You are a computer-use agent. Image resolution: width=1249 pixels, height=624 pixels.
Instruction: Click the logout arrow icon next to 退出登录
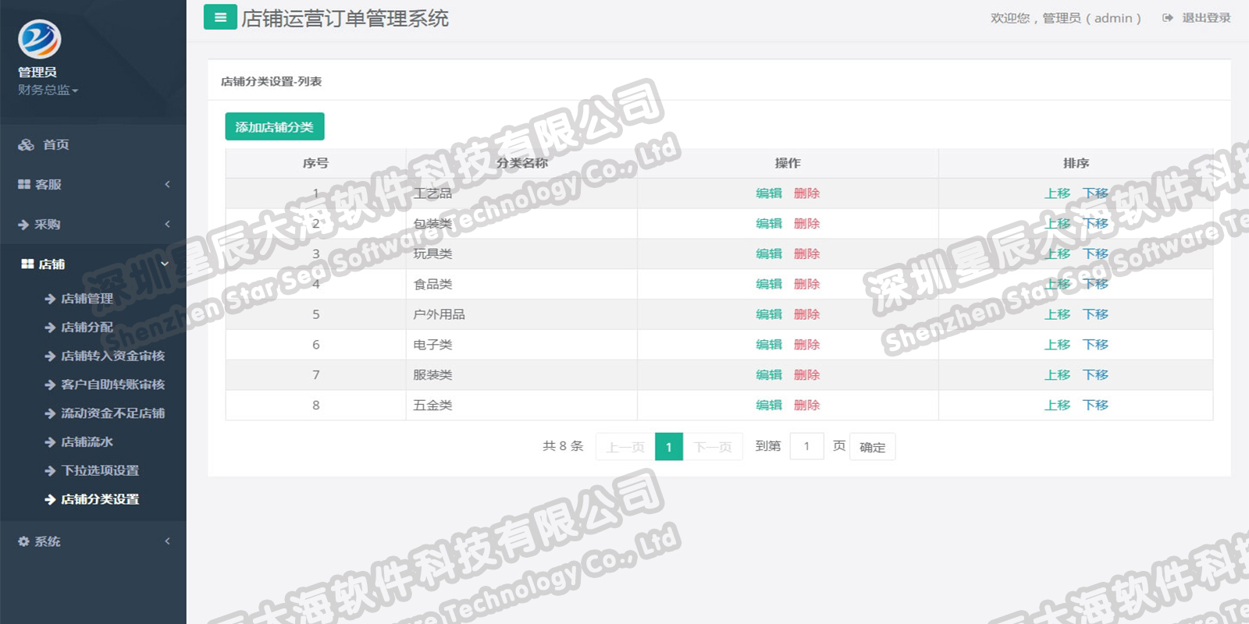(1168, 18)
